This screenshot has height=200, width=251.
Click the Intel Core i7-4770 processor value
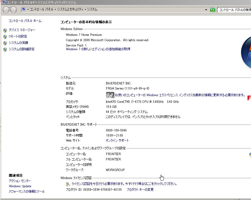tap(142, 102)
